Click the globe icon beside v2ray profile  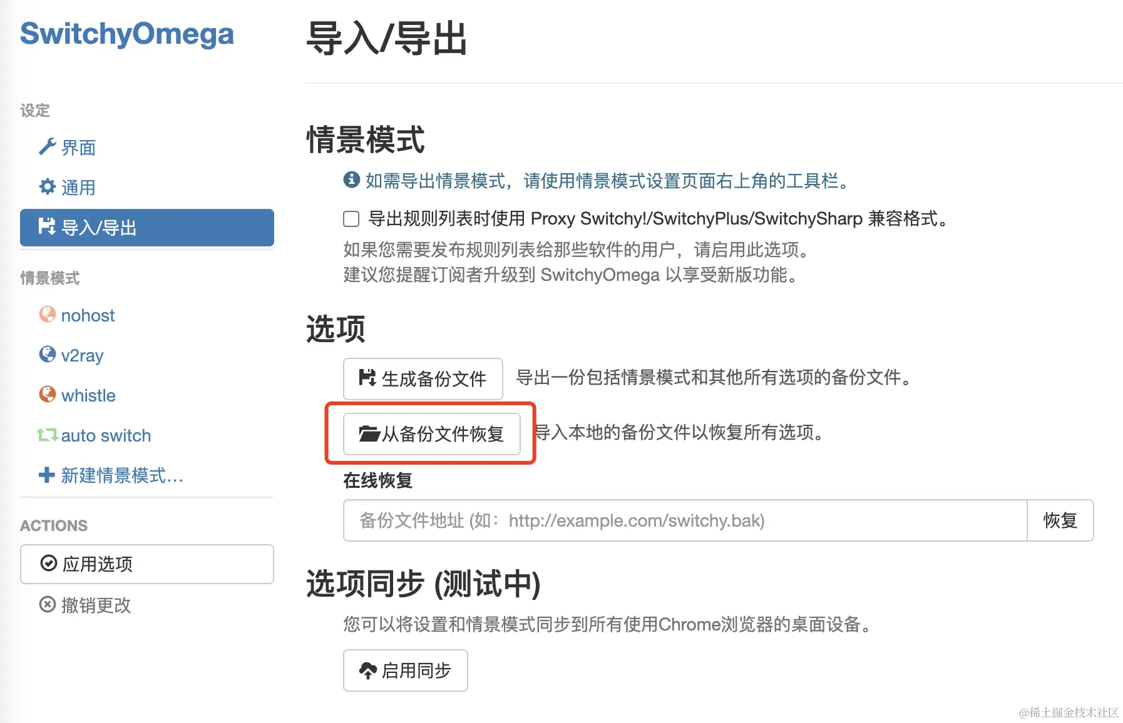click(x=48, y=354)
